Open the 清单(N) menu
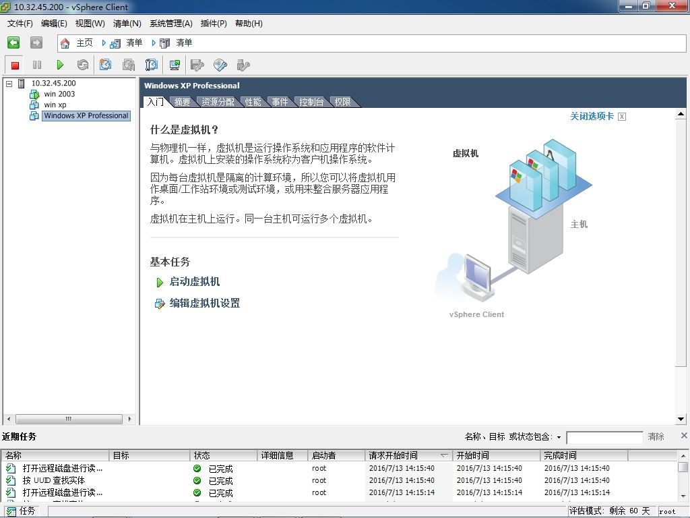This screenshot has height=518, width=690. tap(127, 24)
